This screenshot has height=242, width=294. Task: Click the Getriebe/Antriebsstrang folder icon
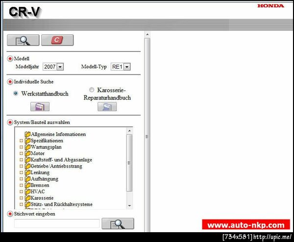coord(27,166)
